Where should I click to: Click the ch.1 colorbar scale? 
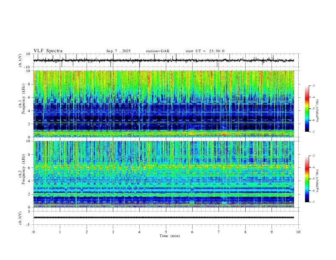coord(307,109)
